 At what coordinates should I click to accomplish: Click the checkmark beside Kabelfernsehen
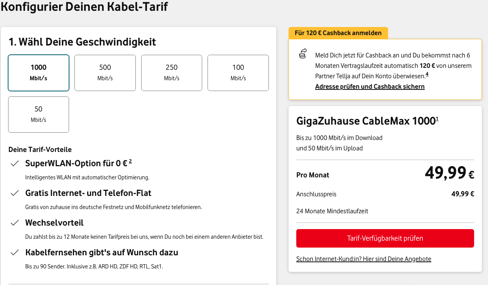click(x=15, y=253)
